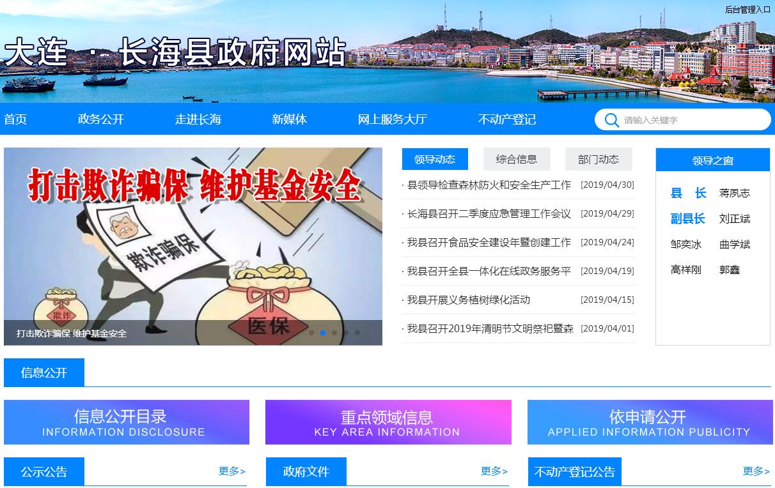Go to 首页 in navigation bar

click(15, 119)
